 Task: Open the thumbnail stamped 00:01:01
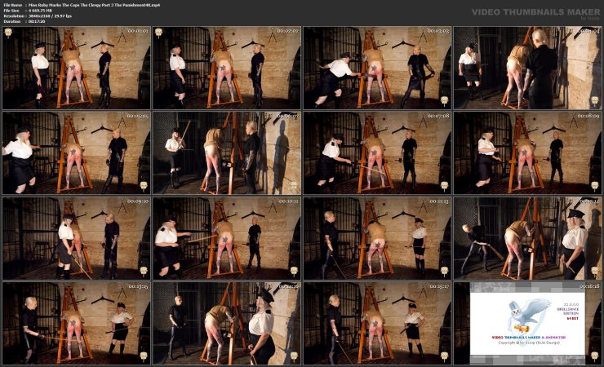tap(76, 68)
